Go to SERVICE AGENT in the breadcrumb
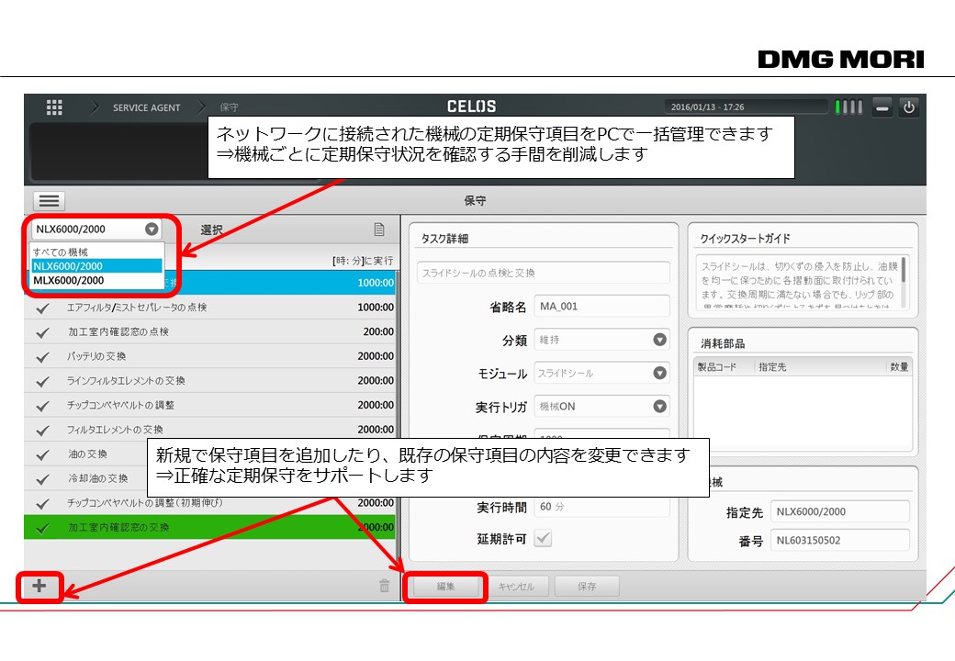This screenshot has width=955, height=661. pyautogui.click(x=146, y=107)
